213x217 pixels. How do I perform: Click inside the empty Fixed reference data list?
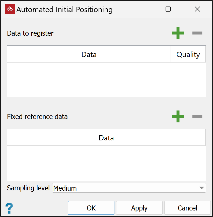click(x=106, y=163)
